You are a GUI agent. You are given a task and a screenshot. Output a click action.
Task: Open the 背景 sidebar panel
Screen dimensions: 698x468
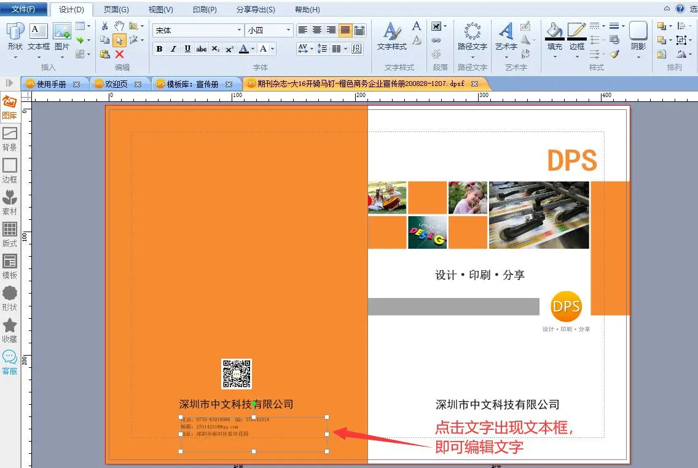(x=9, y=139)
